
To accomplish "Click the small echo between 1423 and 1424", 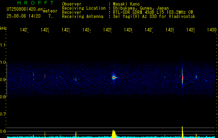I will coord(76,80).
